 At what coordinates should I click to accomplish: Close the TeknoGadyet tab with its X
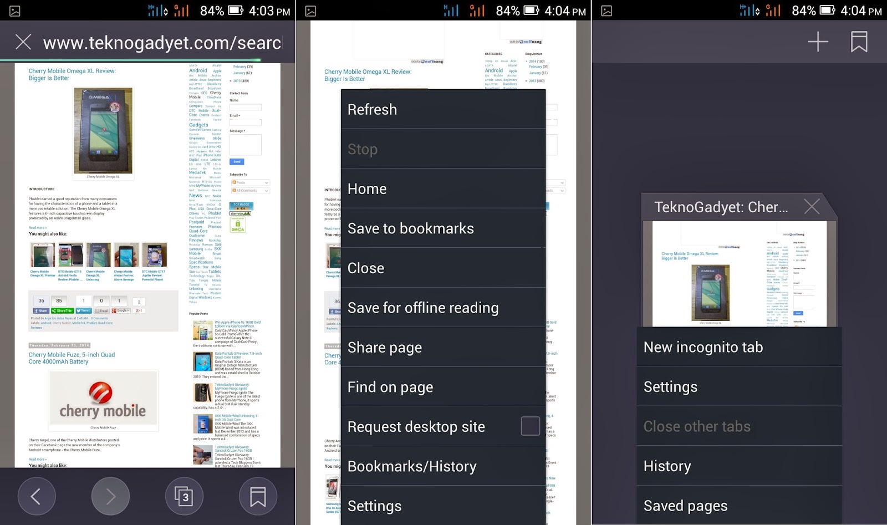pyautogui.click(x=812, y=207)
